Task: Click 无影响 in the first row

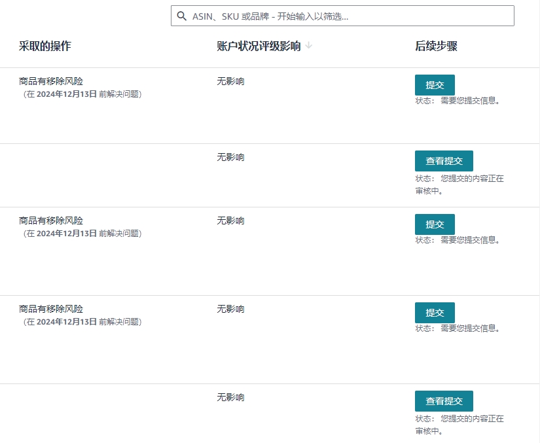Action: pos(230,81)
